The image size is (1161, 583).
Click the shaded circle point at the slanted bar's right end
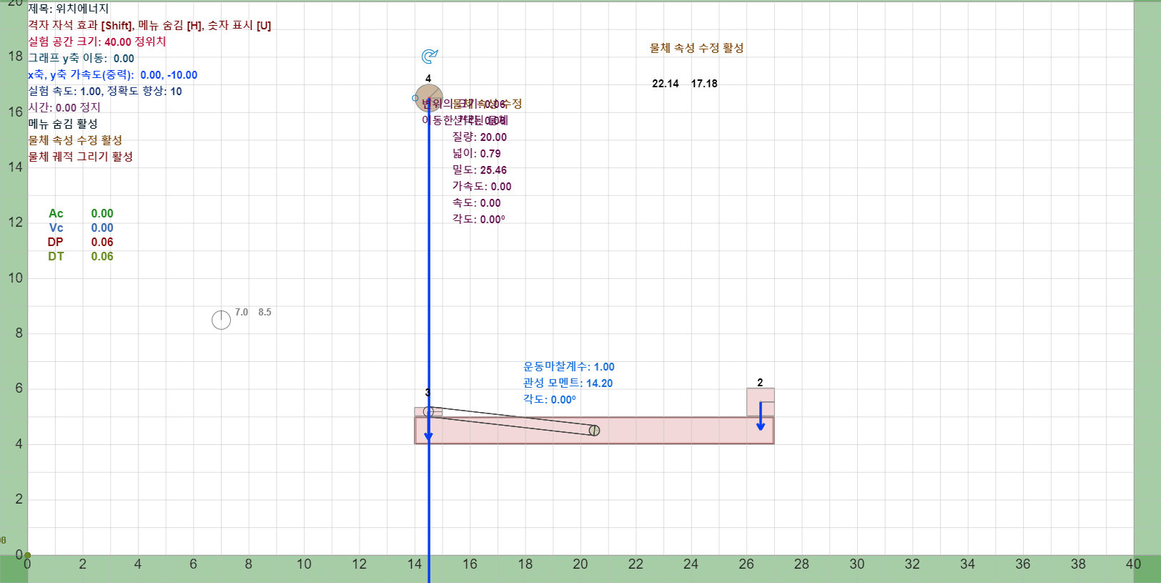[594, 430]
